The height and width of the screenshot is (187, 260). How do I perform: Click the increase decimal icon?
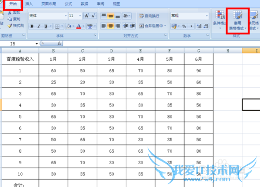pyautogui.click(x=199, y=26)
